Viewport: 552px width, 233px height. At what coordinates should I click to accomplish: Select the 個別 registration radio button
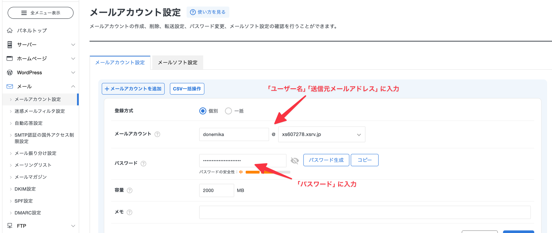tap(203, 111)
